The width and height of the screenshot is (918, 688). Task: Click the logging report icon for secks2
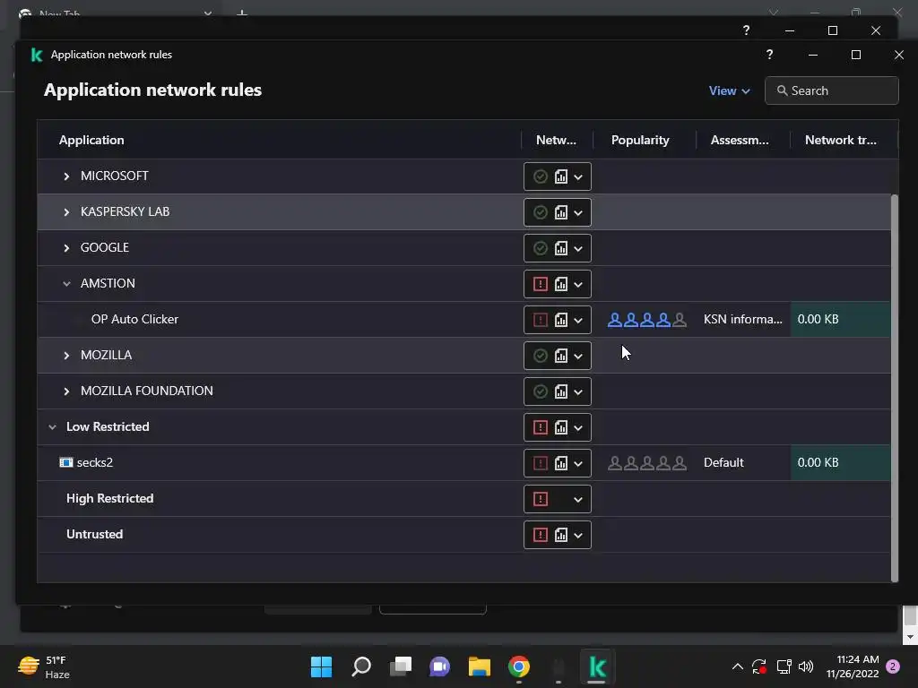click(561, 463)
